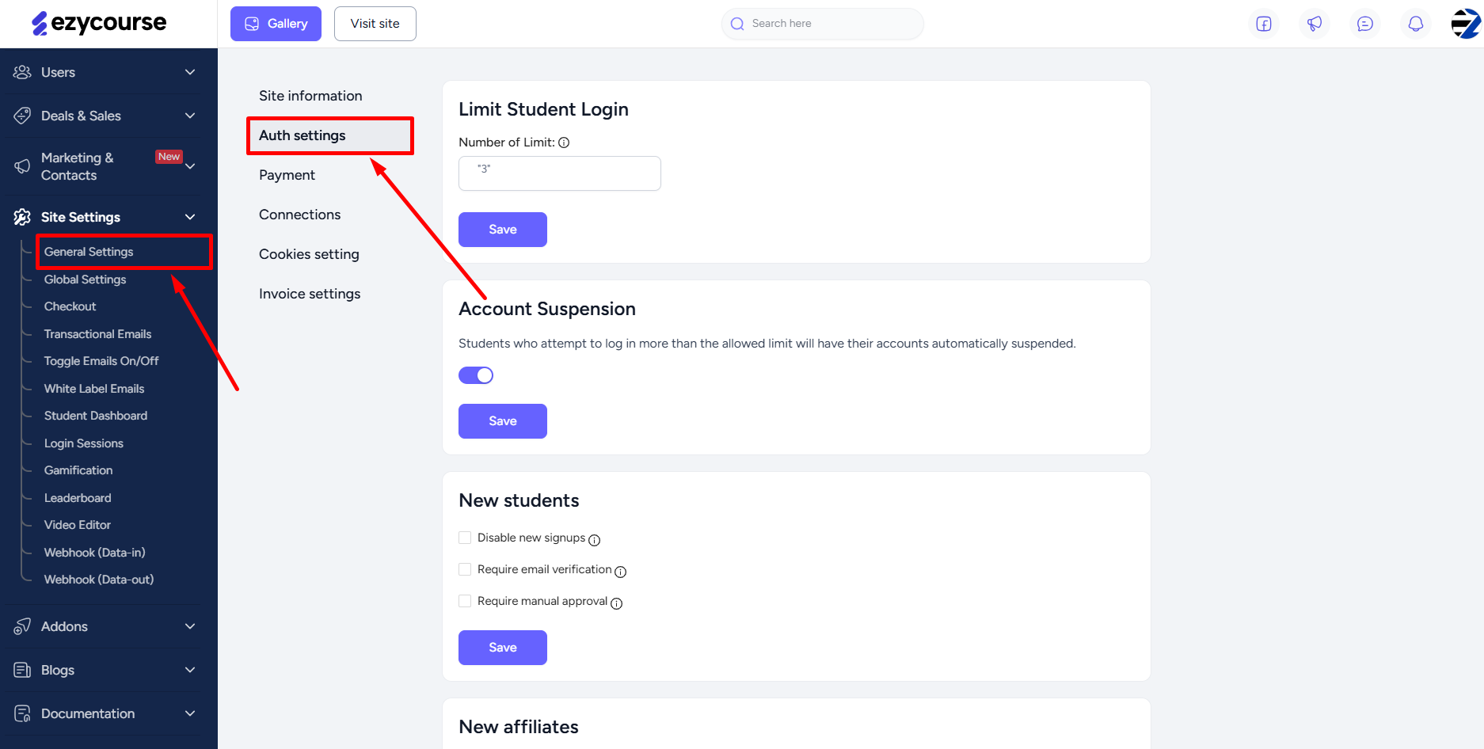Click the info icon next to Require manual approval

[617, 603]
